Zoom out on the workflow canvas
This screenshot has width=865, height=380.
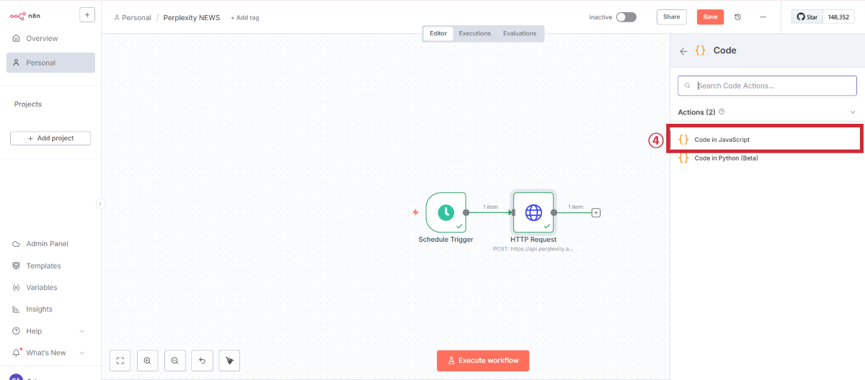click(174, 361)
